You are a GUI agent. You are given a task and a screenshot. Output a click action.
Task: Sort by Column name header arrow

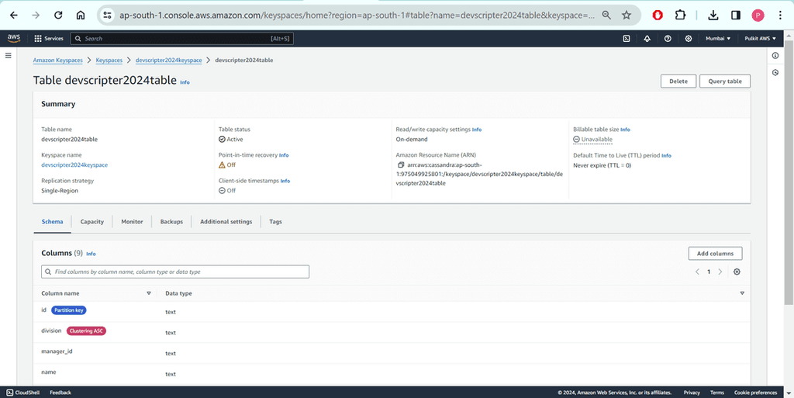(148, 293)
